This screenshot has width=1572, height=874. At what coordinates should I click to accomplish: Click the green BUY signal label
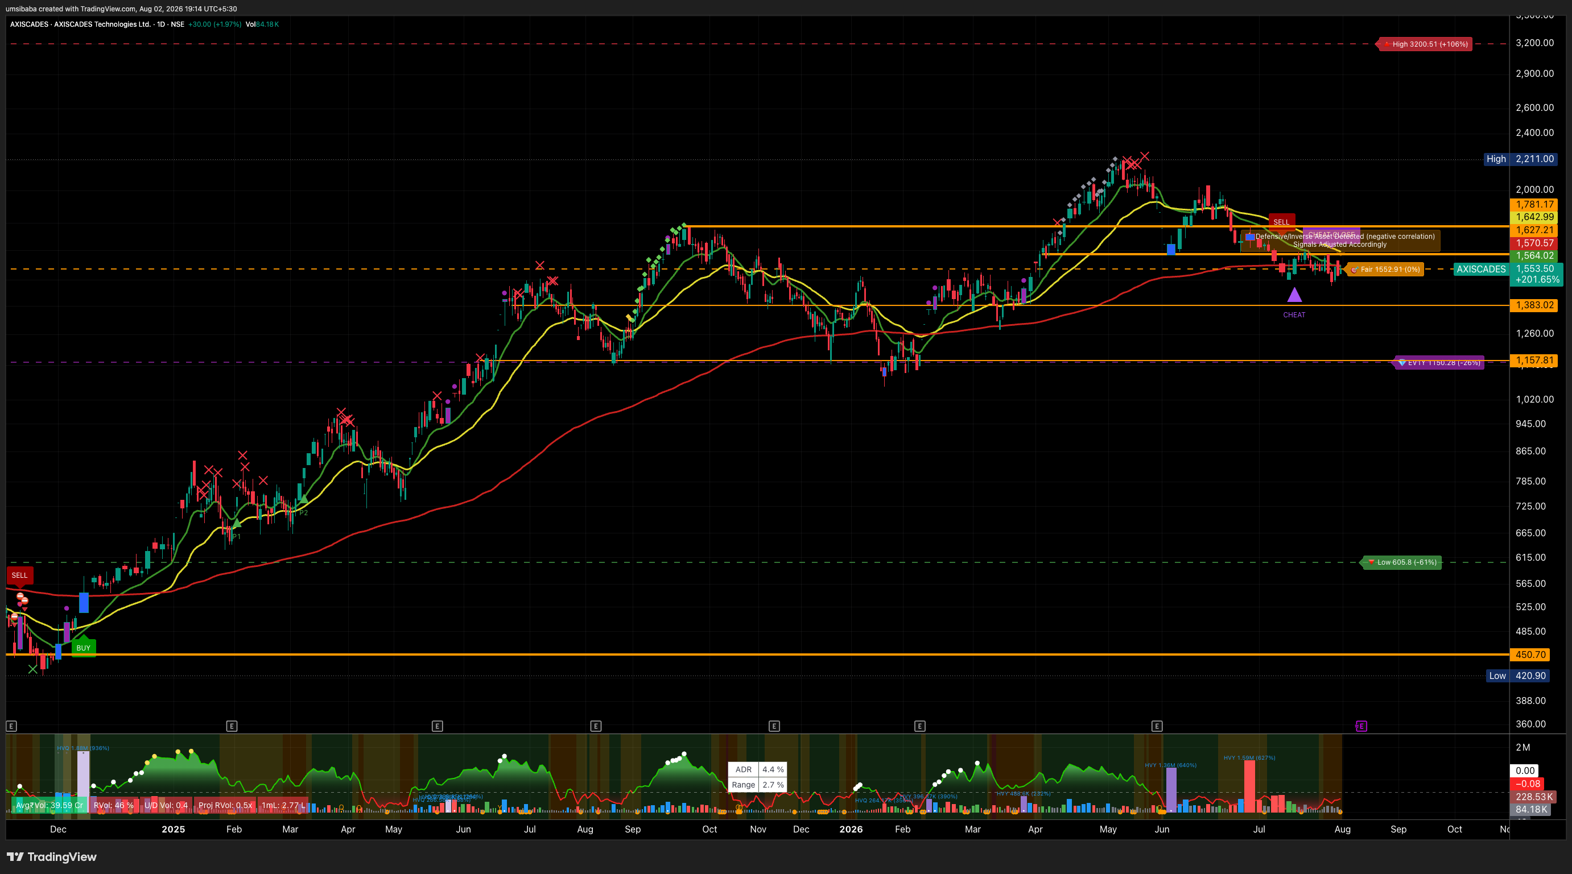click(x=83, y=648)
